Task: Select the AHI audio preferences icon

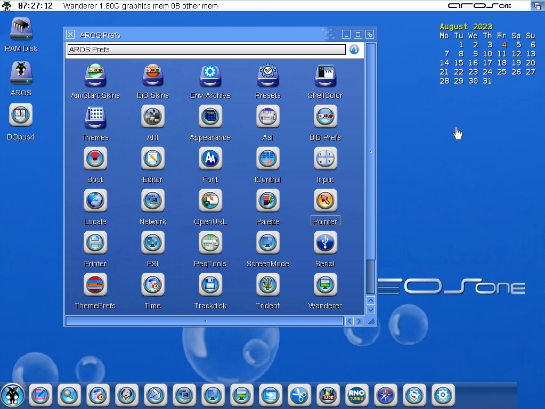Action: pyautogui.click(x=153, y=117)
